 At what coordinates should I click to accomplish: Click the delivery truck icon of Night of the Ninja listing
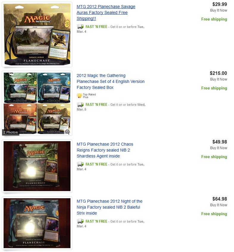(80, 221)
